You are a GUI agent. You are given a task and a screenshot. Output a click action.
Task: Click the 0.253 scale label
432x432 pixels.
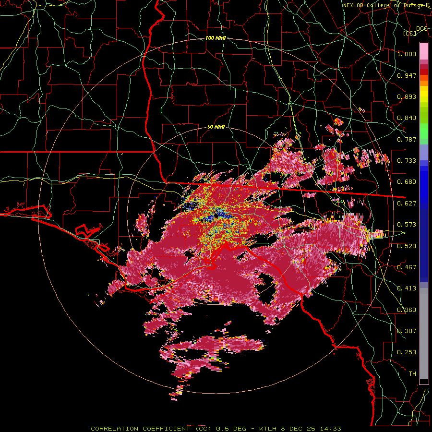[x=407, y=352]
